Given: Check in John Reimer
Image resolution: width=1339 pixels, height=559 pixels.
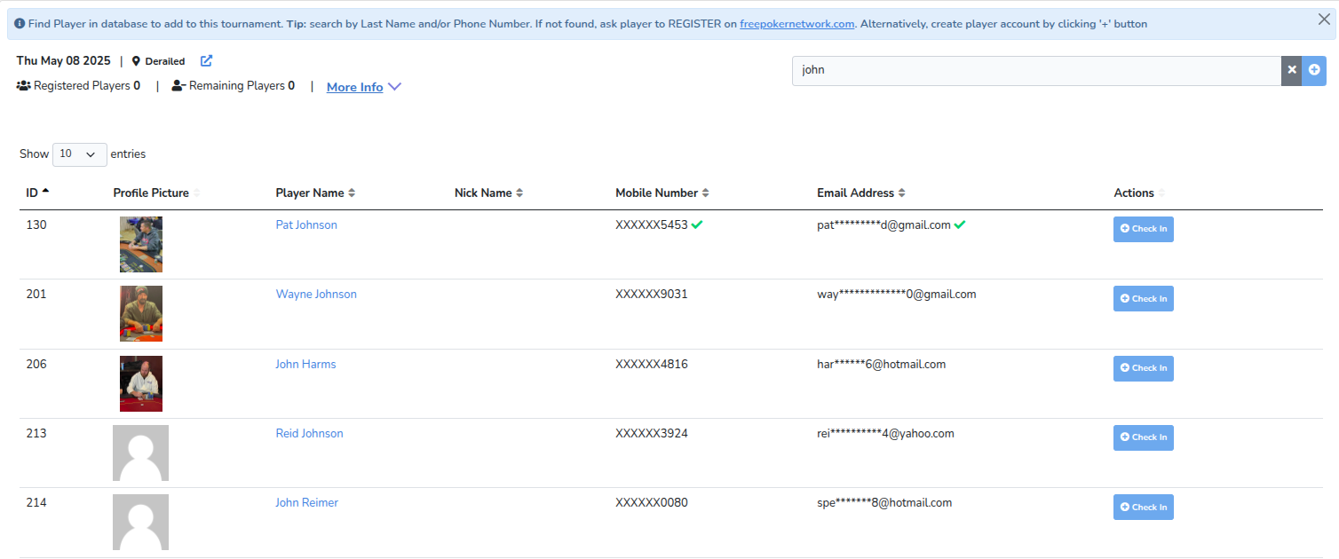Looking at the screenshot, I should (x=1143, y=508).
